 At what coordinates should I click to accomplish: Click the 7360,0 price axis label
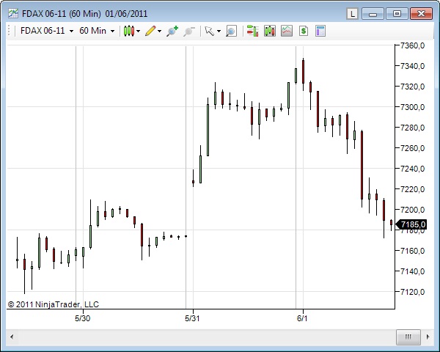[x=412, y=45]
